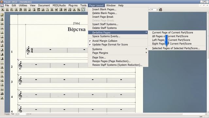Select the Smart Shape tool

(x=47, y=10)
